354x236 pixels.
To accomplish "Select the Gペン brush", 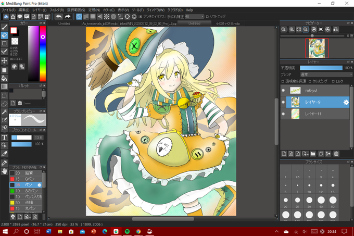I will [26, 179].
